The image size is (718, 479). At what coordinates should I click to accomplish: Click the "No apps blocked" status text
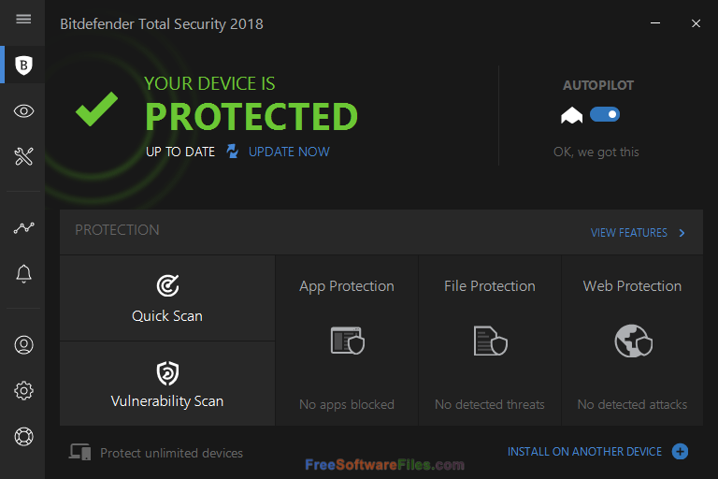click(x=347, y=404)
